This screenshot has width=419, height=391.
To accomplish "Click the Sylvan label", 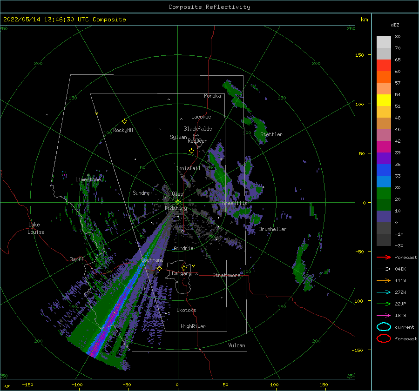I will pyautogui.click(x=178, y=137).
